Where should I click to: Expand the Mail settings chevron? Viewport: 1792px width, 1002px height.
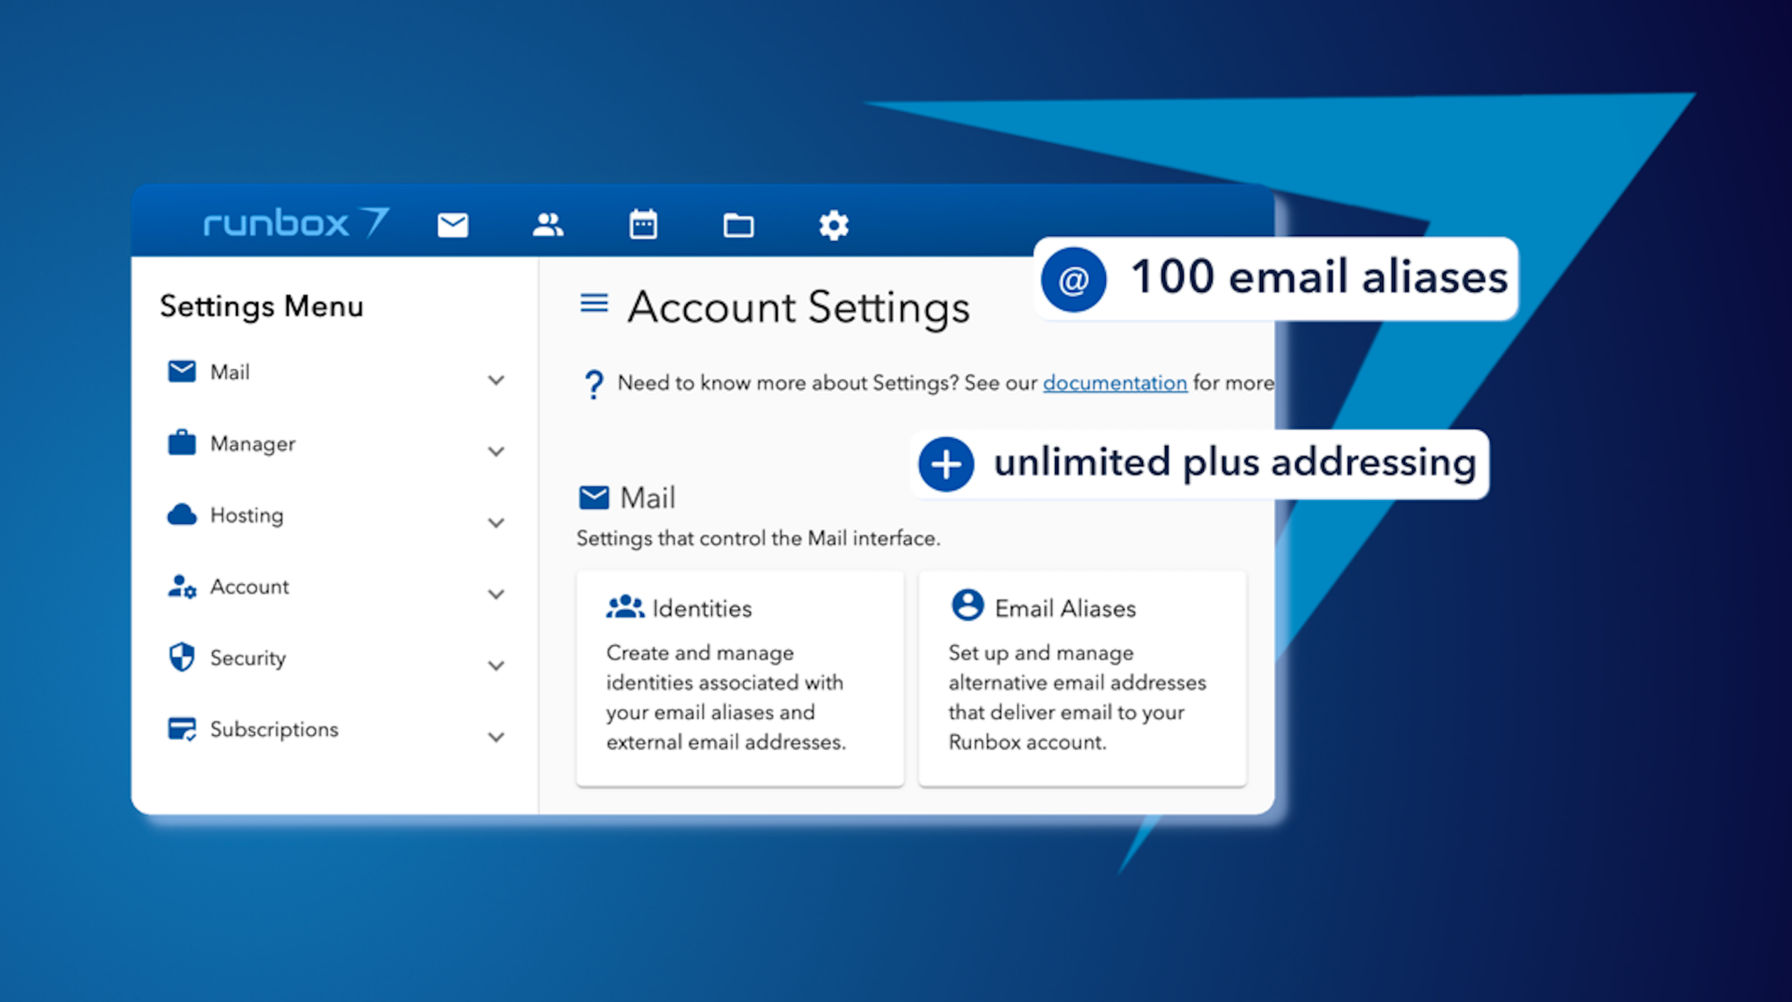click(496, 380)
